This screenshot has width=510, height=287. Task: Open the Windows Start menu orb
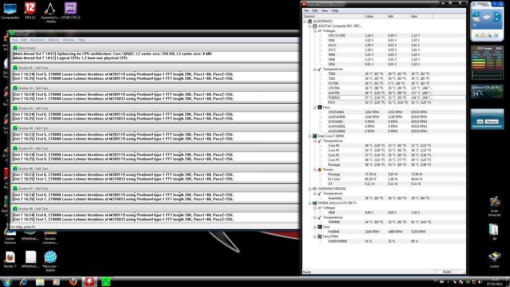(7, 282)
